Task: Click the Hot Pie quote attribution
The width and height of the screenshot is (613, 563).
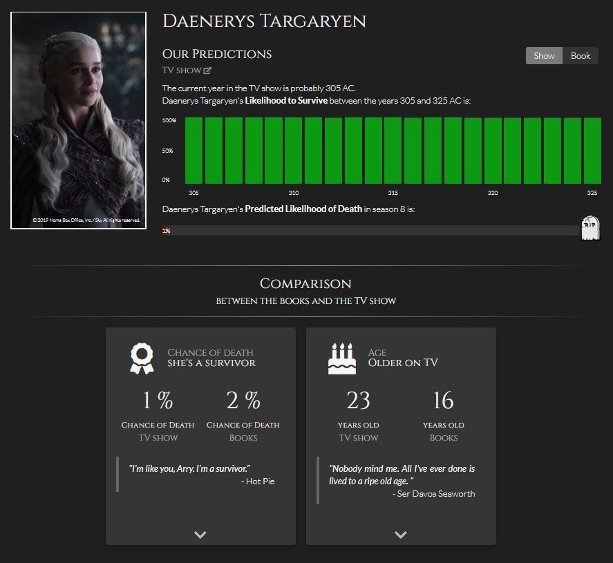Action: click(258, 481)
